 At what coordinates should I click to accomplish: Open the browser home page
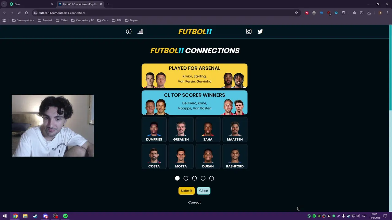coord(26,13)
